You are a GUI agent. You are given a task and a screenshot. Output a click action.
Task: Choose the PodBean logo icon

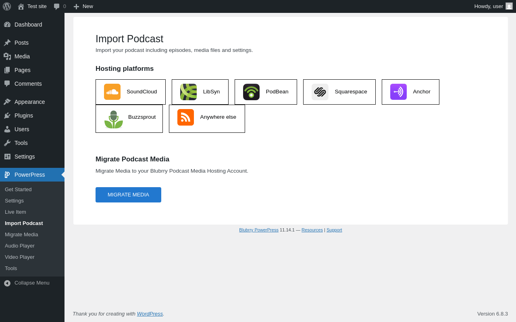[251, 92]
